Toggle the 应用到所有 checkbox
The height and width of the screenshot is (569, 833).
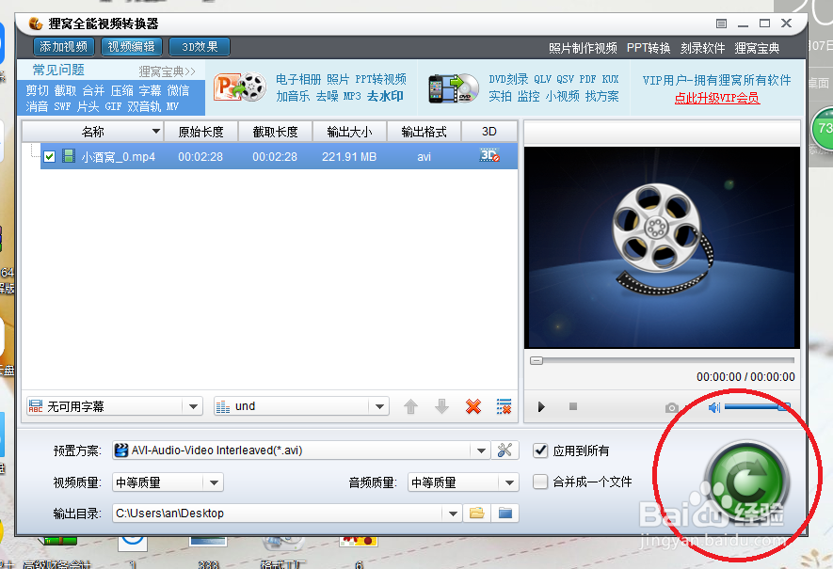pyautogui.click(x=540, y=450)
